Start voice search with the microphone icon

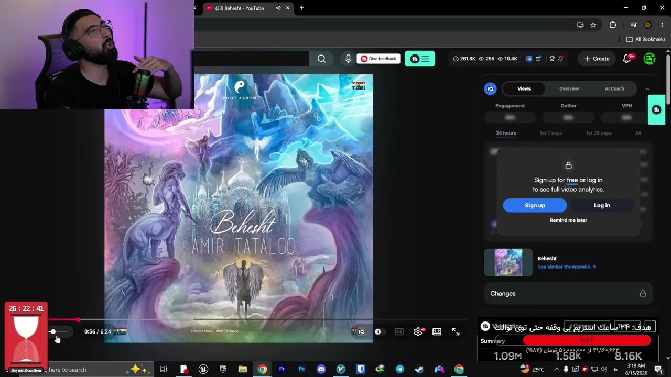[x=348, y=59]
